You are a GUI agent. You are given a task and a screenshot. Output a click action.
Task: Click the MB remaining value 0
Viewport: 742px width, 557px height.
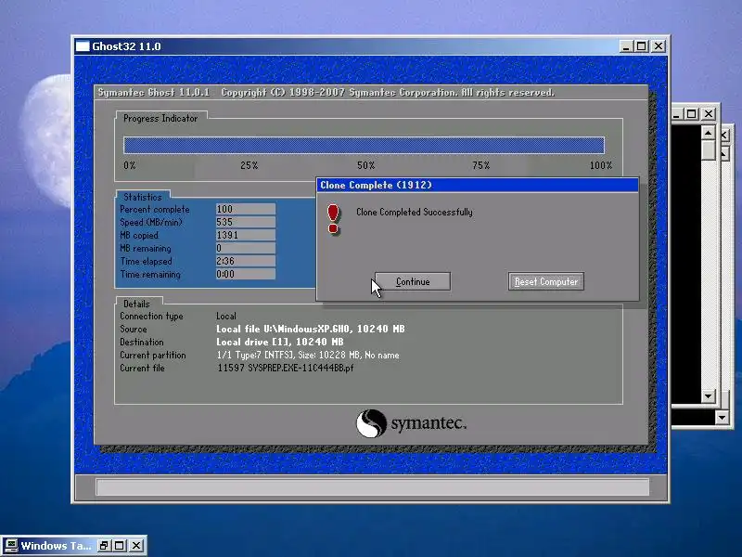tap(246, 248)
